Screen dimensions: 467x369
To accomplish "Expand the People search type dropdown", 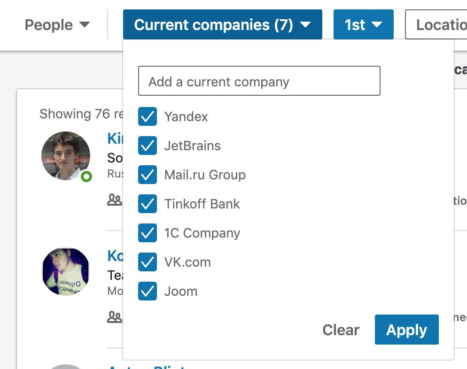I will click(x=57, y=25).
